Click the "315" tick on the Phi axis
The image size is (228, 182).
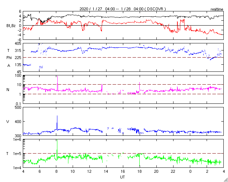pyautogui.click(x=18, y=50)
